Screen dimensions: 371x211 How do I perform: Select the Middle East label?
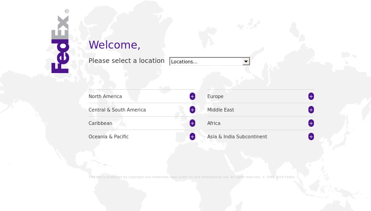coord(221,110)
